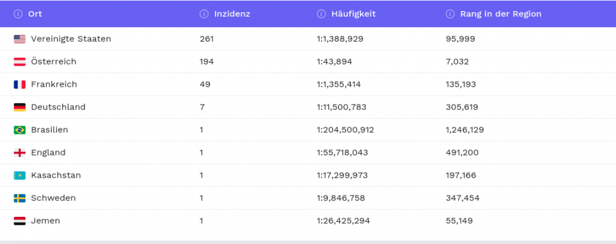Sort by the Häufigkeit column header
Screen dimensions: 616x244
354,14
